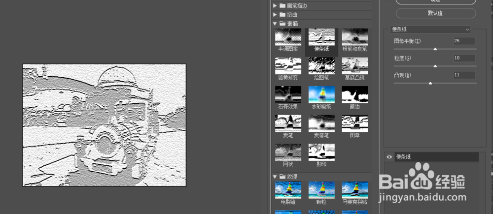Select the 网状 filter thumbnail
The image size is (493, 214).
(x=288, y=153)
